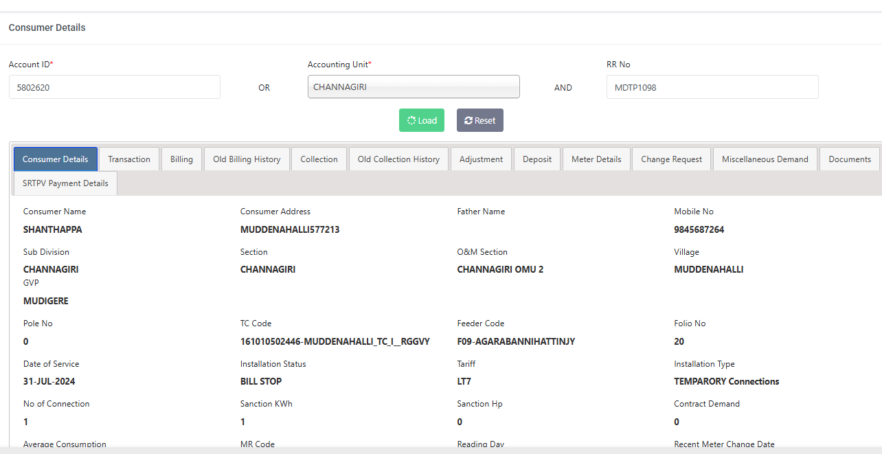
Task: Open the Old Collection History tab
Action: pyautogui.click(x=398, y=159)
